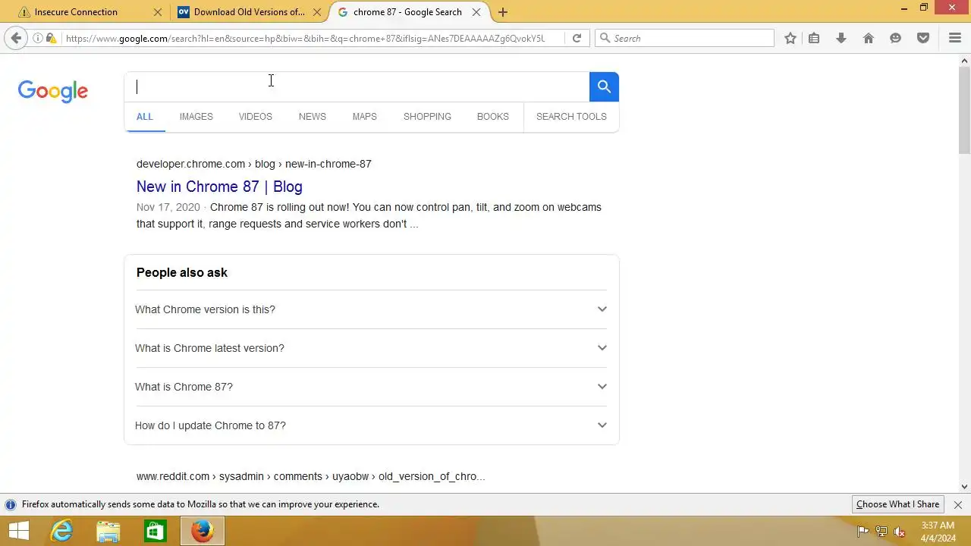Switch to VIDEOS results
The width and height of the screenshot is (971, 546).
[x=256, y=117]
